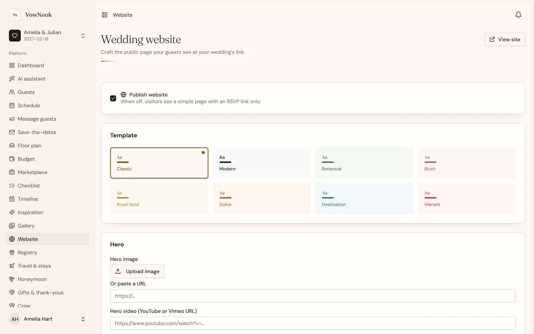Click the Honeymoon palm tree icon

coord(12,279)
